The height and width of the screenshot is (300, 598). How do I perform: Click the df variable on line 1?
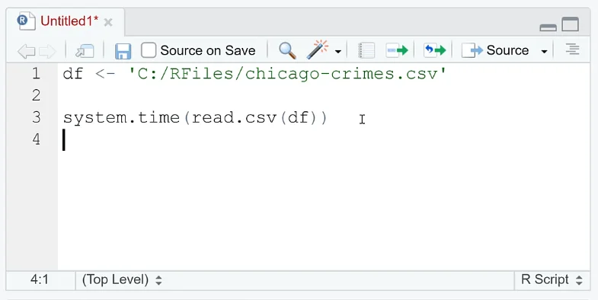click(x=73, y=73)
